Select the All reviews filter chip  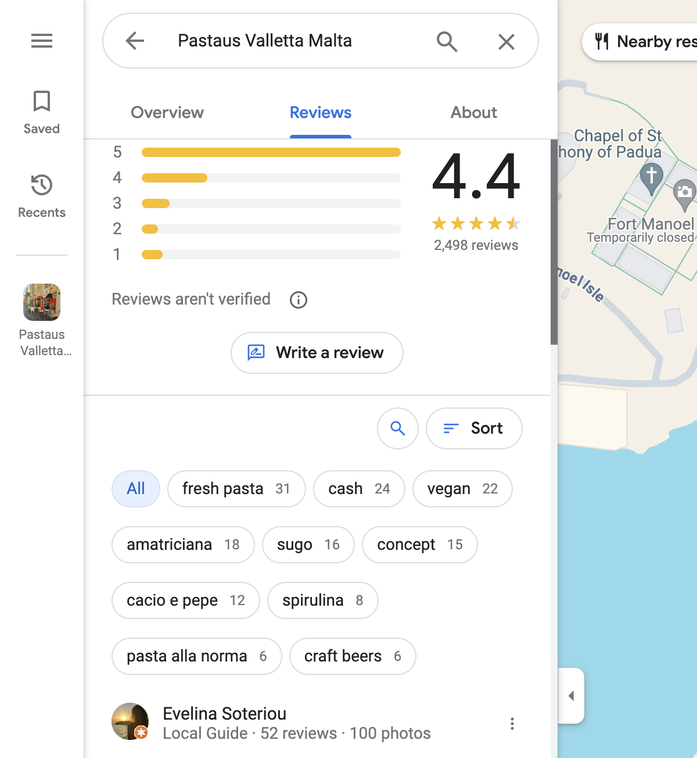tap(136, 489)
